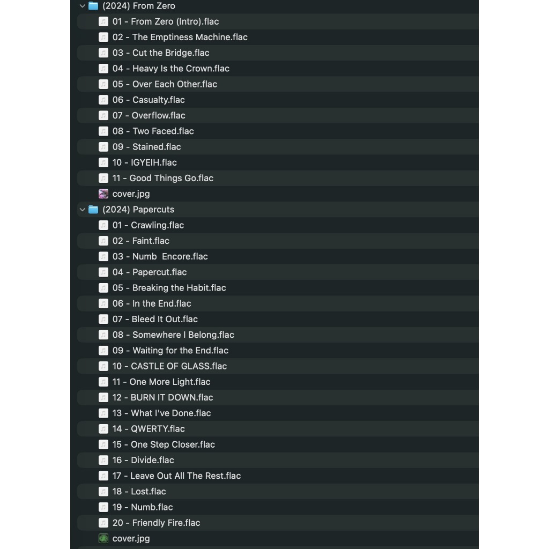
Task: Select 09 - Waiting for the End.flac
Action: [x=278, y=351]
